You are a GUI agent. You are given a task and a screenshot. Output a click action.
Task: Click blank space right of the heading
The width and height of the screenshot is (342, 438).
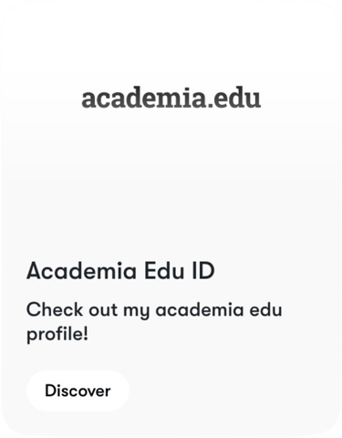[276, 270]
